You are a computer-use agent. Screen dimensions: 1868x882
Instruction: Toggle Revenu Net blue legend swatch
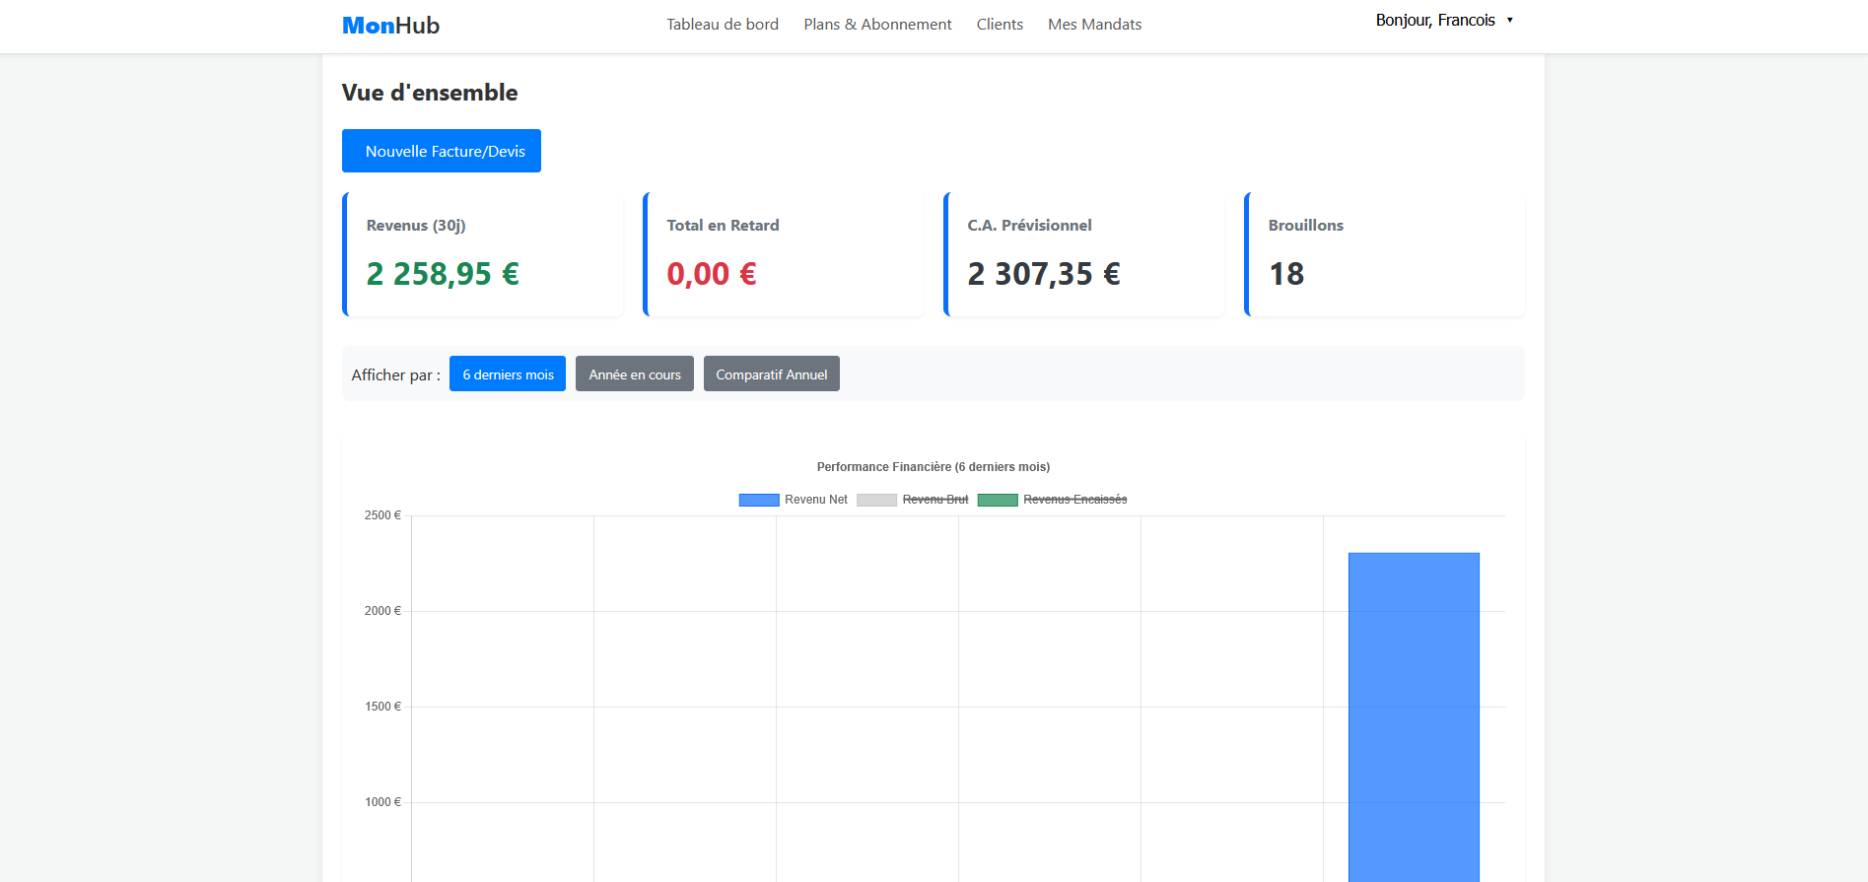coord(759,500)
